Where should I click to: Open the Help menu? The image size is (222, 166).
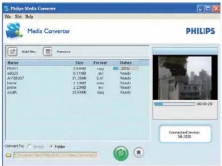[x=29, y=17]
